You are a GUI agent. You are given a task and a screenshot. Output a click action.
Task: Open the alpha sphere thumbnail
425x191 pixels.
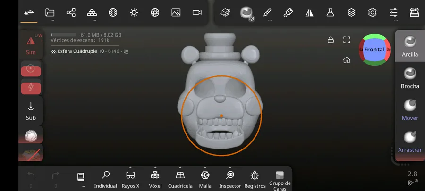31,135
